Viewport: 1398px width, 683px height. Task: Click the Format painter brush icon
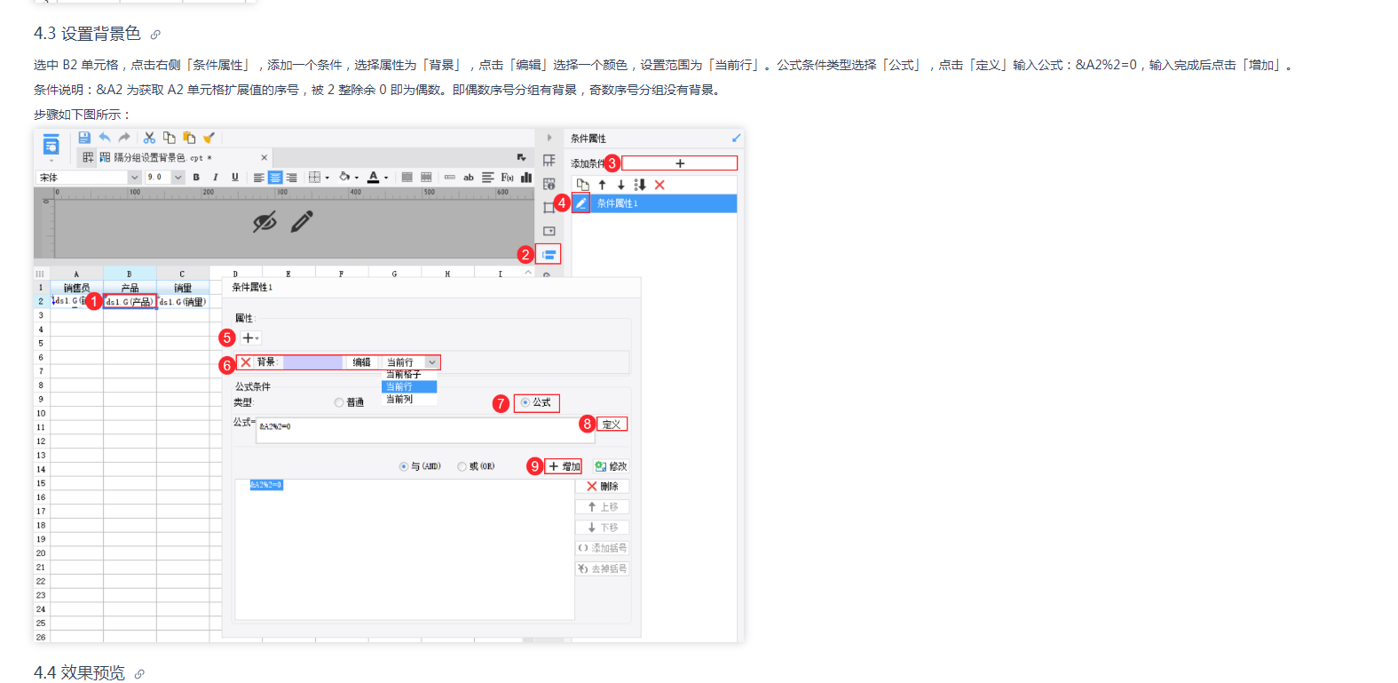point(209,138)
